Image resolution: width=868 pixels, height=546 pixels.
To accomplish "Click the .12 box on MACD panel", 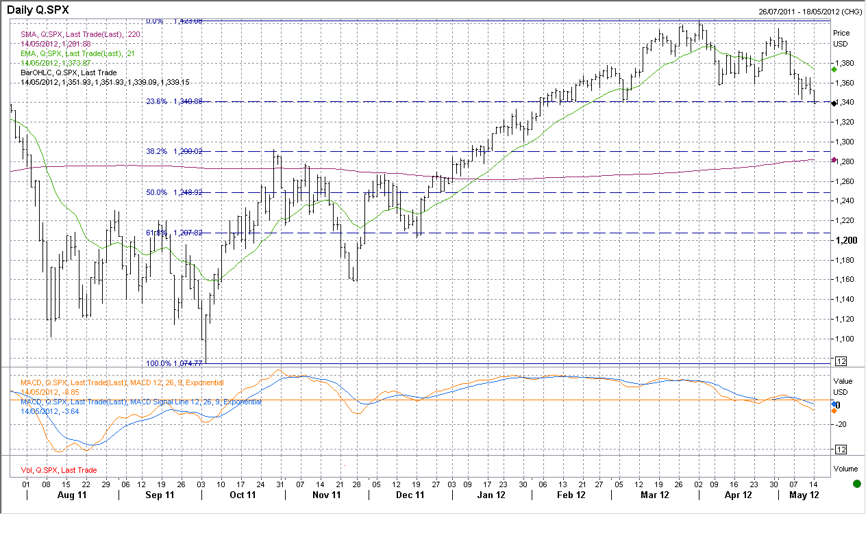I will (841, 449).
